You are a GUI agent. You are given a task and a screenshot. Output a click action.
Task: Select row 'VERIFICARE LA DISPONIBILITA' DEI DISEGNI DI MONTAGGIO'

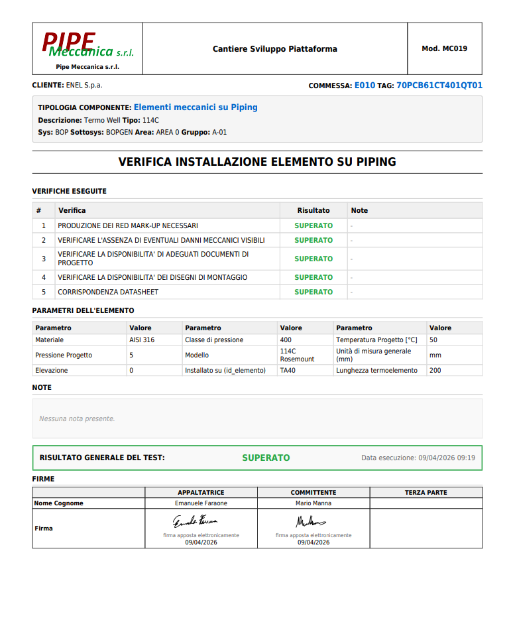coord(257,277)
